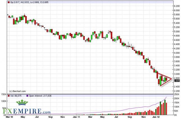Click the 3.600 price axis label

click(177, 61)
